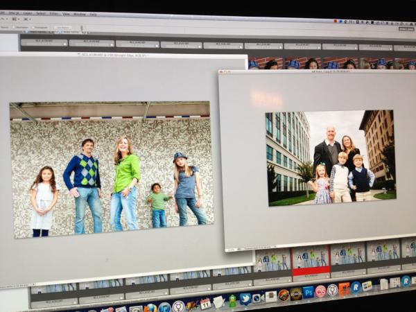Select the red-highlighted thumbnail in the filmstrip
The image size is (416, 312).
311,261
